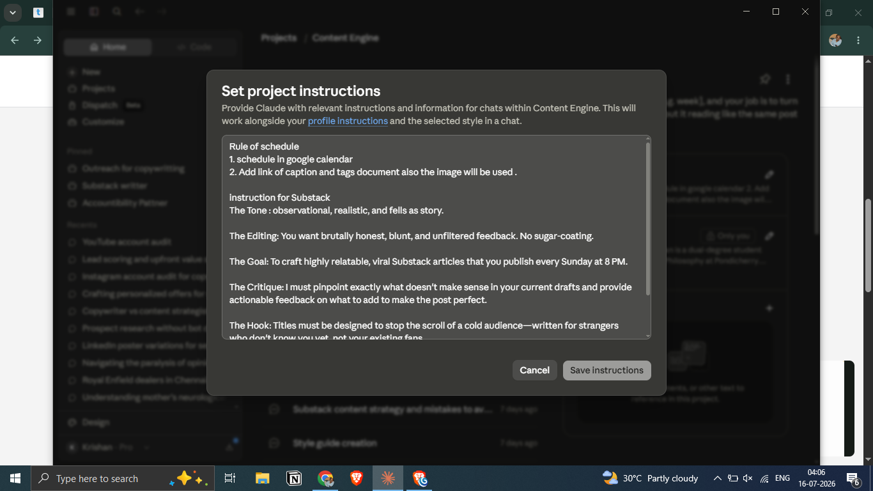Screen dimensions: 873x491
Task: Open the profile instructions link
Action: pos(348,121)
